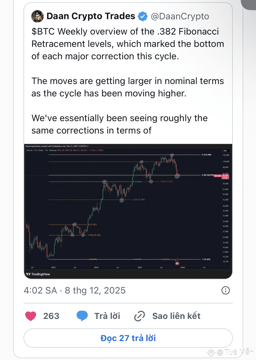The height and width of the screenshot is (360, 256).
Task: Open the "Daan Crypto Trades" display name
Action: [91, 16]
